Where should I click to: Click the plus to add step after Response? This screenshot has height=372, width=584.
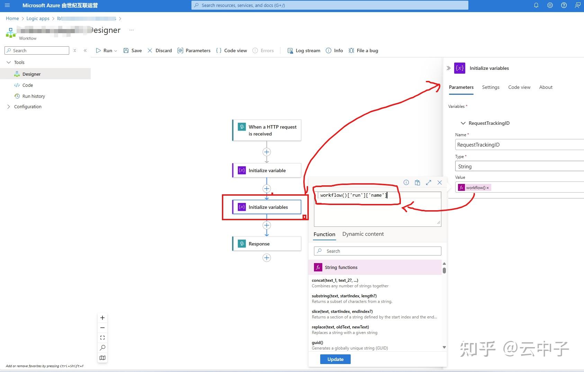(x=267, y=258)
